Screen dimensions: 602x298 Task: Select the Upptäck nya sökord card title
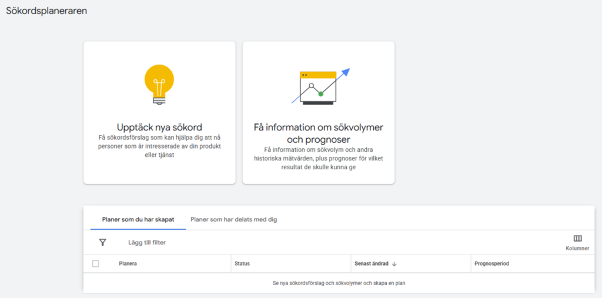click(x=159, y=127)
